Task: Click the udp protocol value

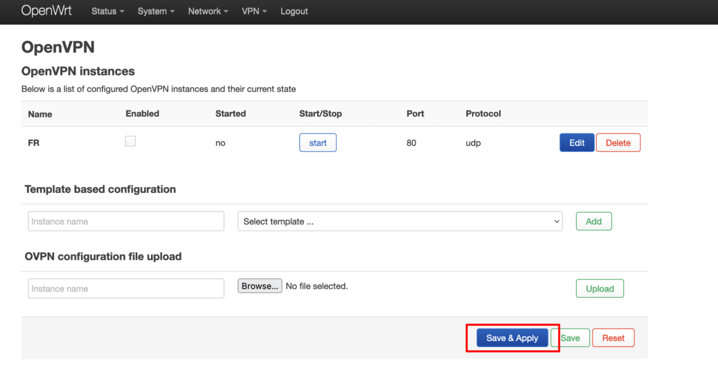Action: tap(473, 143)
